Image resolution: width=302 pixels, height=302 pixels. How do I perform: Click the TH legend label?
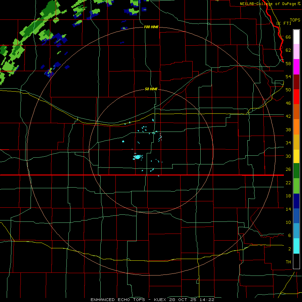pyautogui.click(x=288, y=262)
